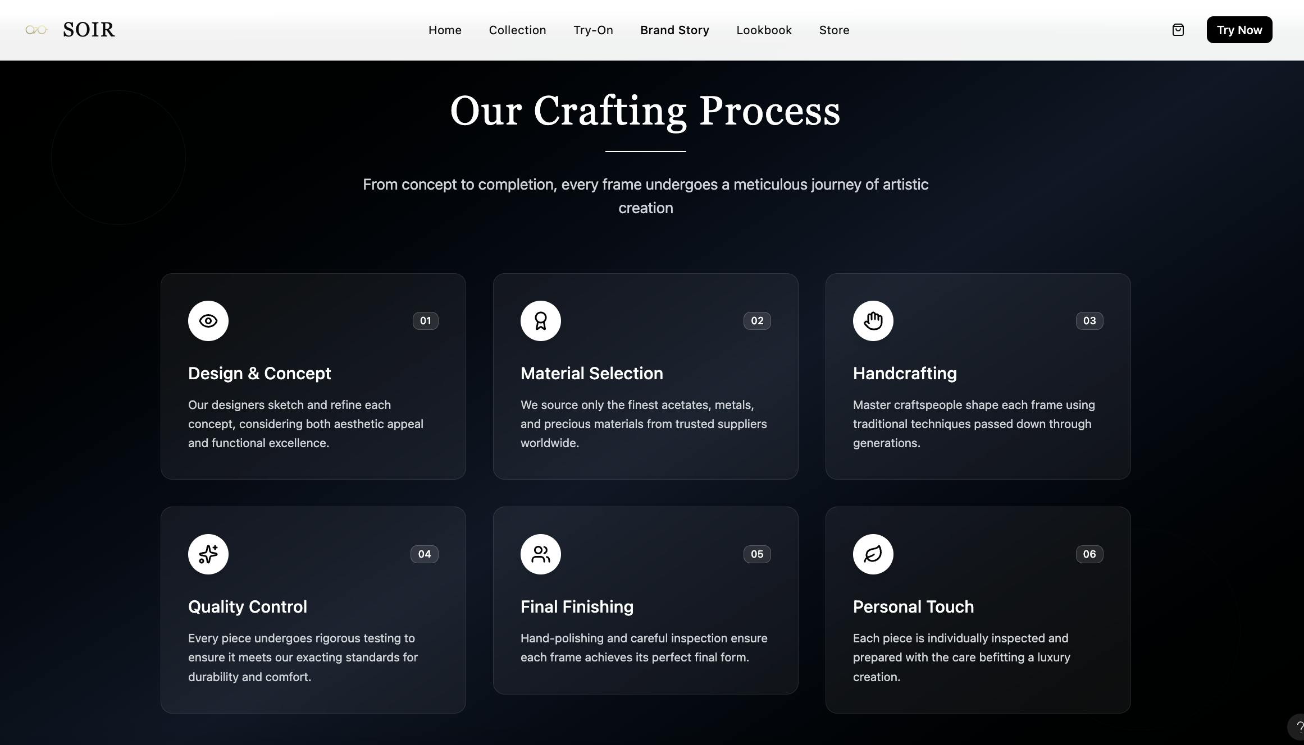1304x745 pixels.
Task: Click the 01 step badge
Action: [x=425, y=321]
